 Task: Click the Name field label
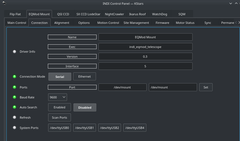coord(72,37)
